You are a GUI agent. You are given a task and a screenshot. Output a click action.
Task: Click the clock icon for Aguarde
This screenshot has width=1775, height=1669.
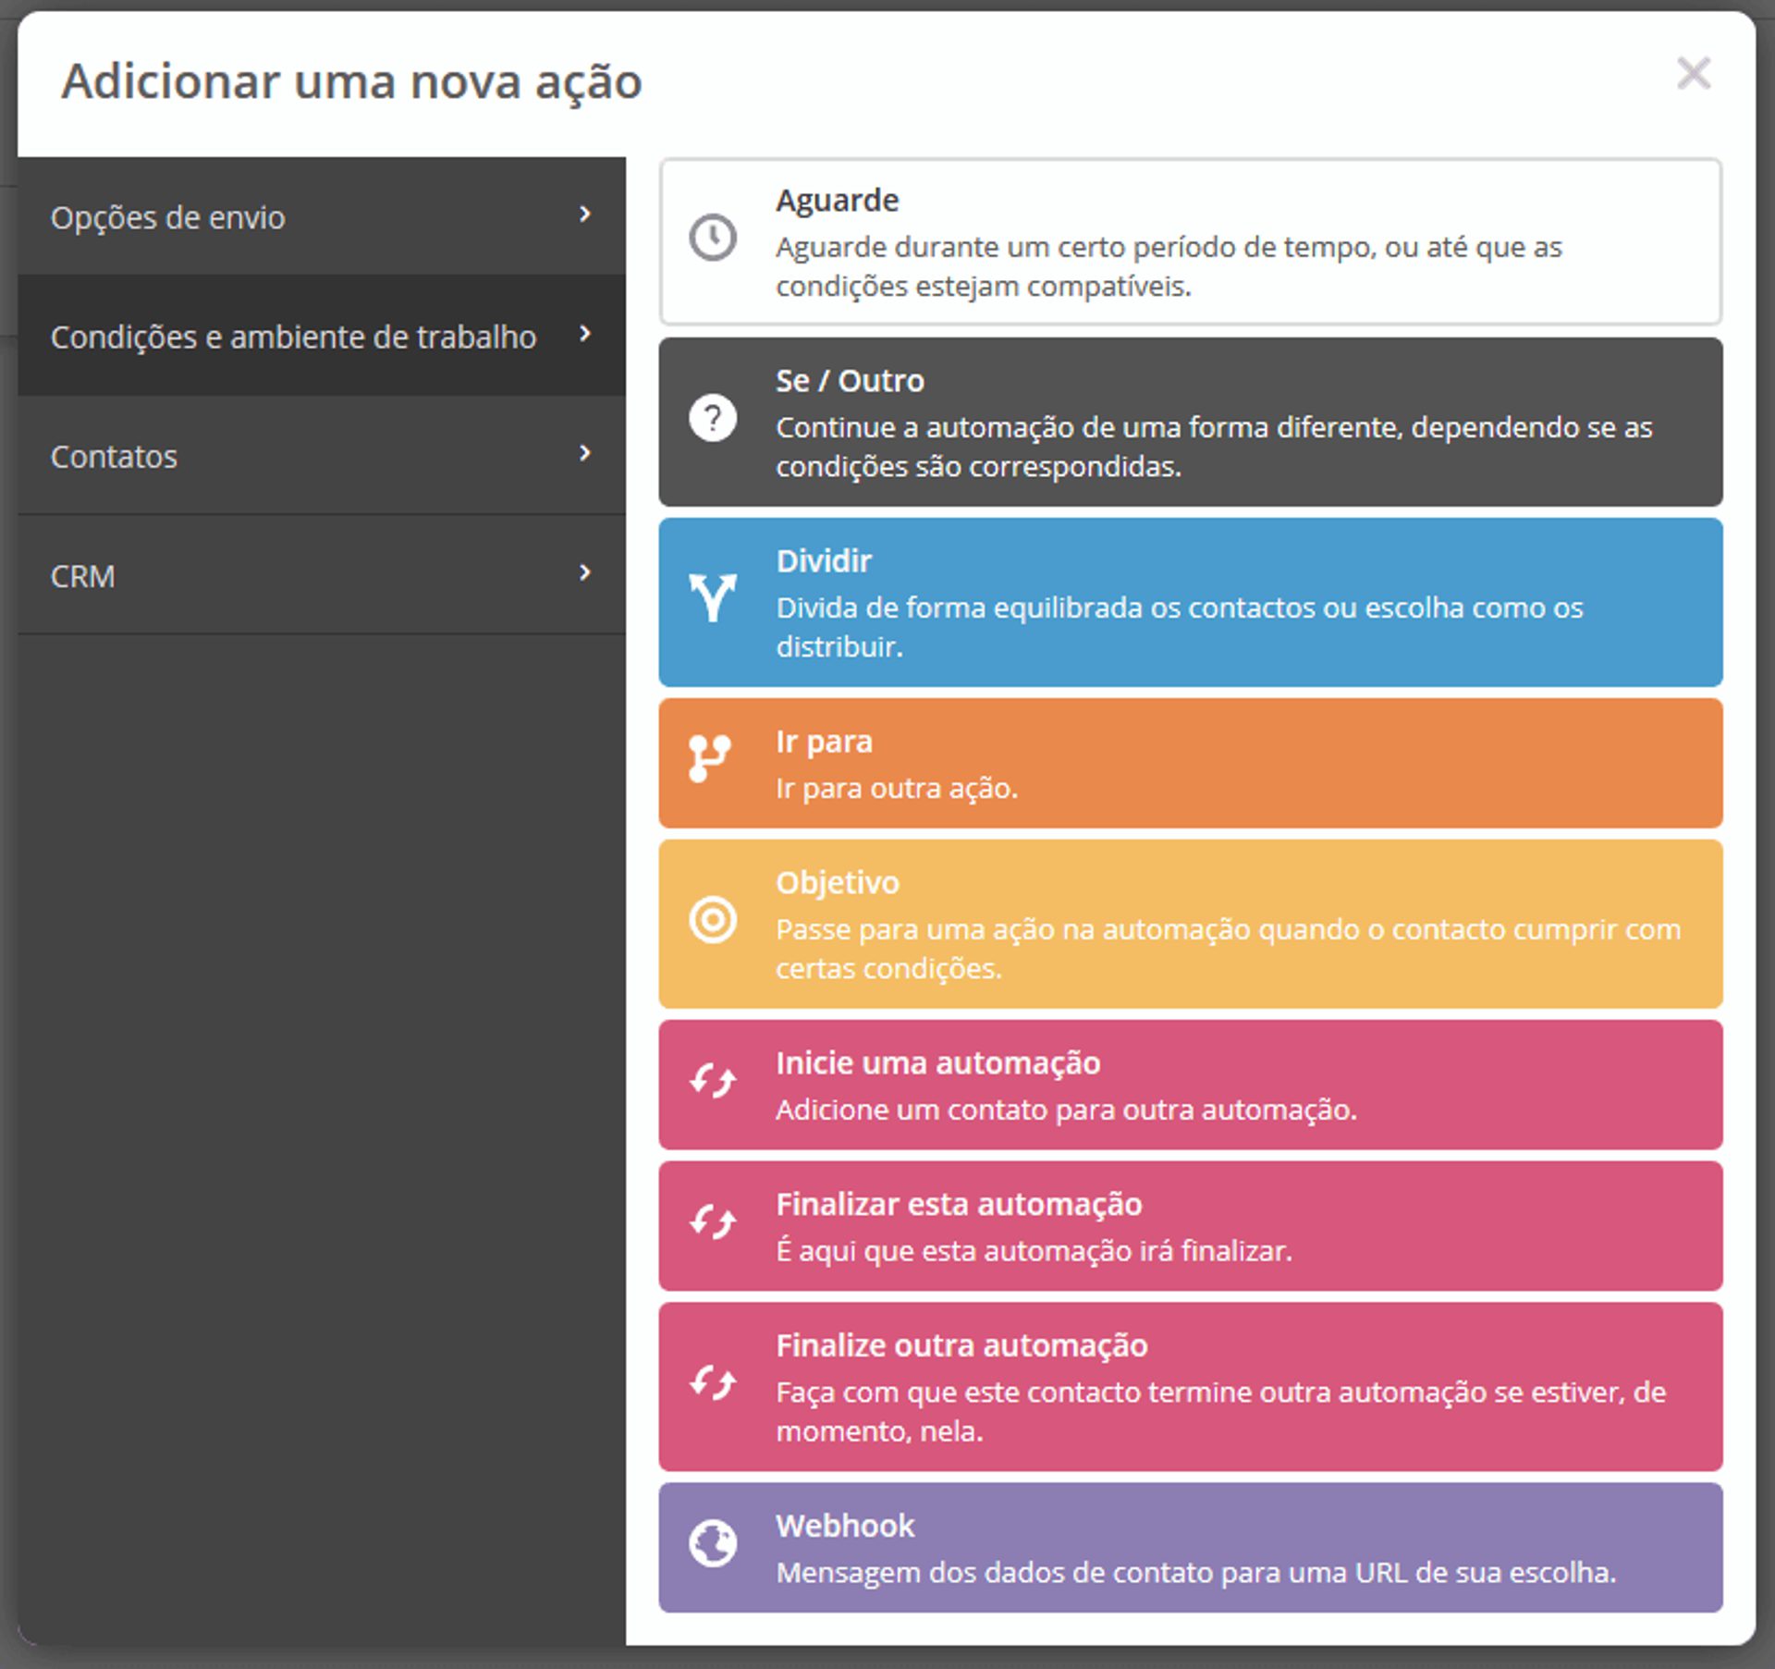pos(712,238)
